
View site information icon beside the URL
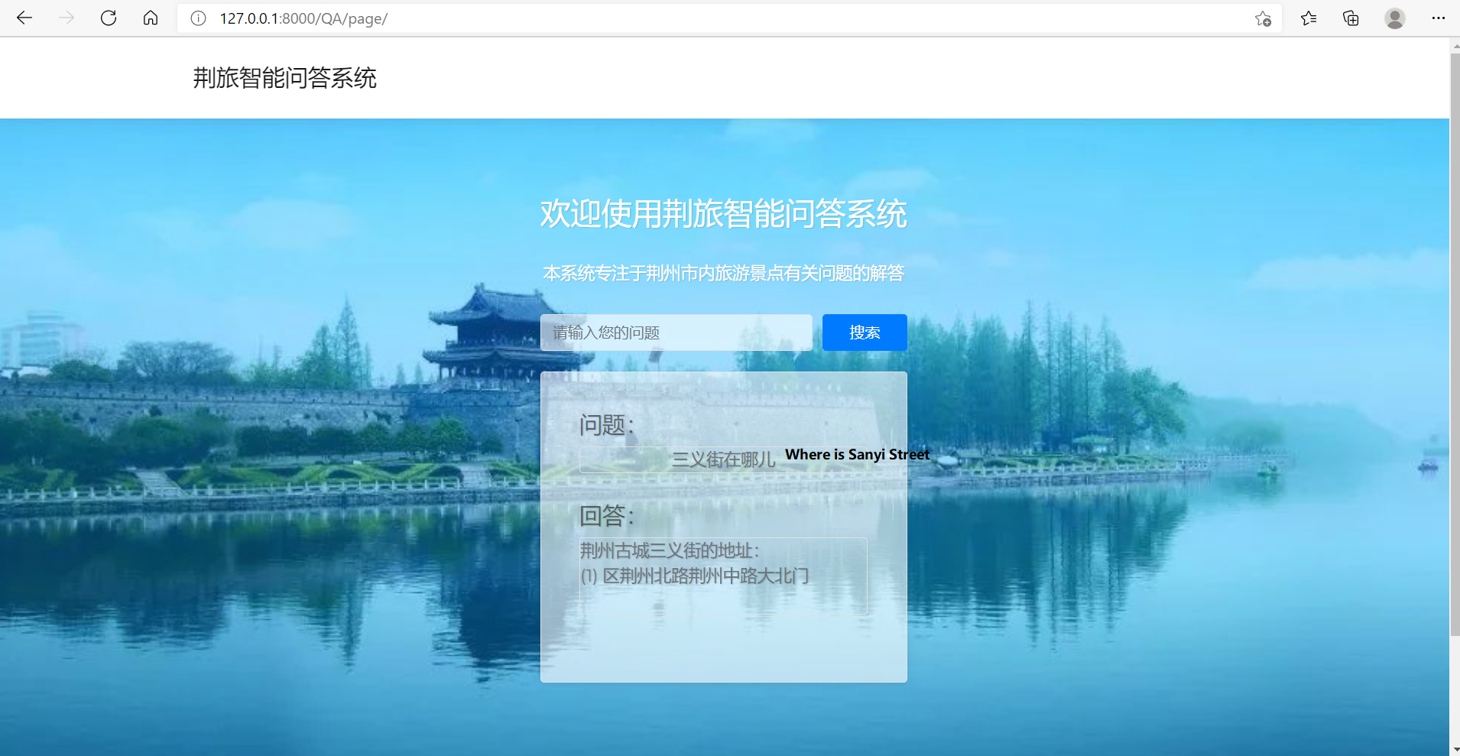198,18
